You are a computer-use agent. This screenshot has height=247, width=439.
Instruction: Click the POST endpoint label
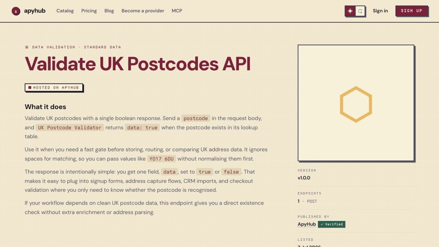[312, 201]
